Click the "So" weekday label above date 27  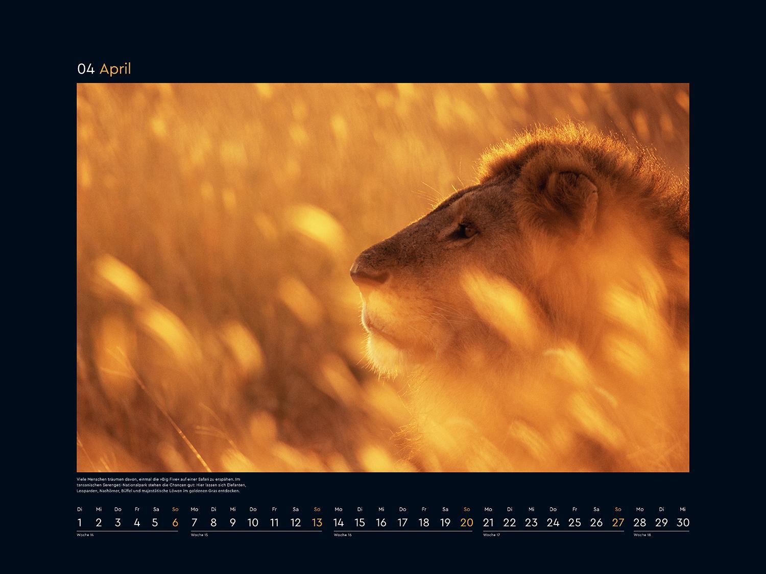coord(618,509)
